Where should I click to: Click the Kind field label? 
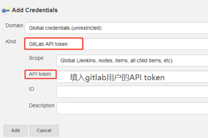click(x=11, y=42)
